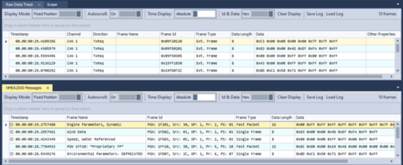Expand the Speed, Water Referenced row
Viewport: 403px width, 165px height.
[x=12, y=139]
